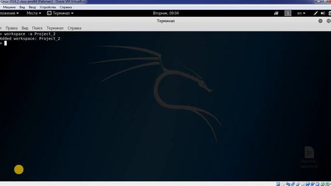Open the VirtualBox Машина menu
Screen dimensions: 331x186
[x=9, y=7]
